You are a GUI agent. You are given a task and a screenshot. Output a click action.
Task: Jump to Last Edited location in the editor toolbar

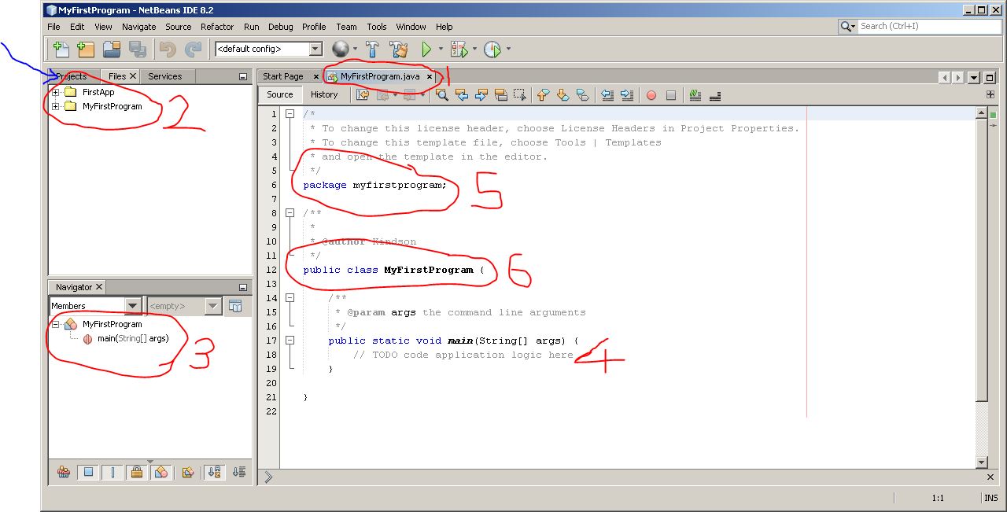click(362, 94)
